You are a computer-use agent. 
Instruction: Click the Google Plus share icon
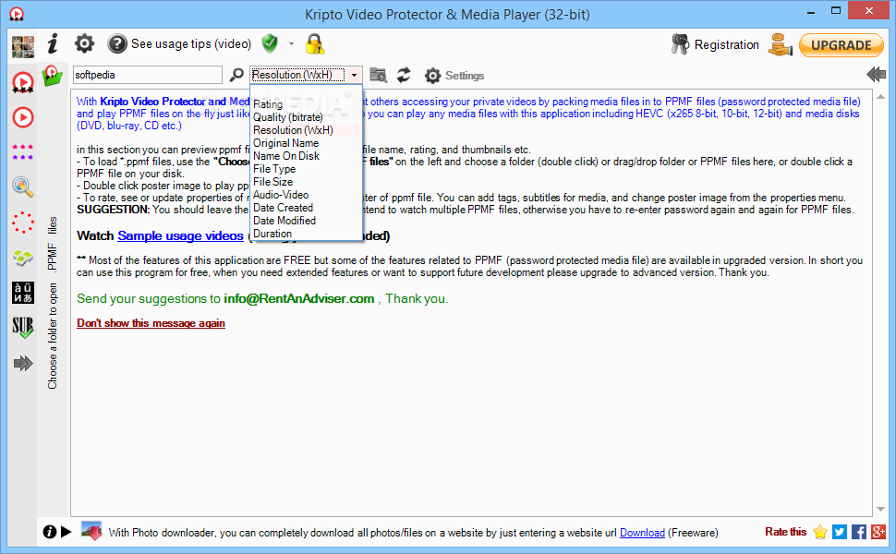click(x=878, y=532)
